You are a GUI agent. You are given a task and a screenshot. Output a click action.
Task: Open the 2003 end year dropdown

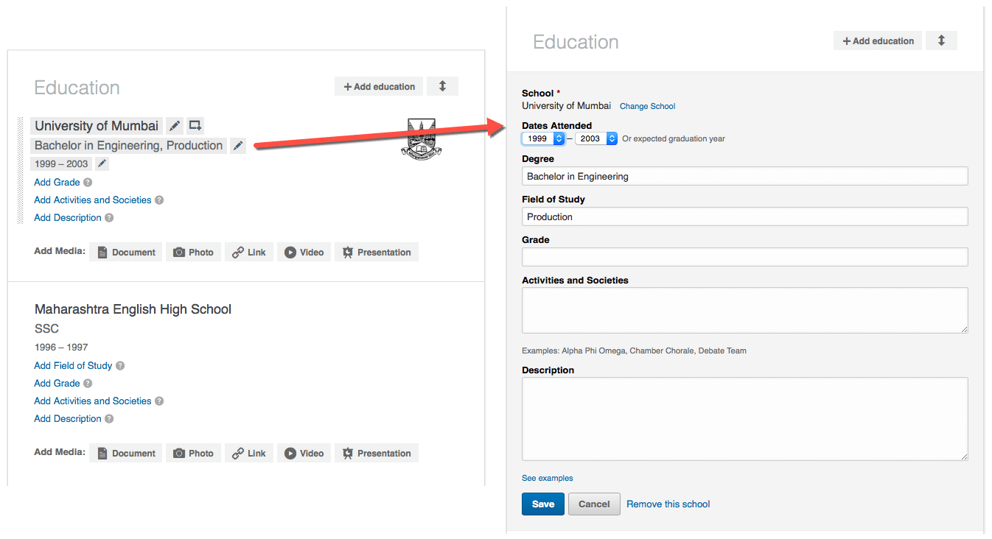click(x=596, y=138)
